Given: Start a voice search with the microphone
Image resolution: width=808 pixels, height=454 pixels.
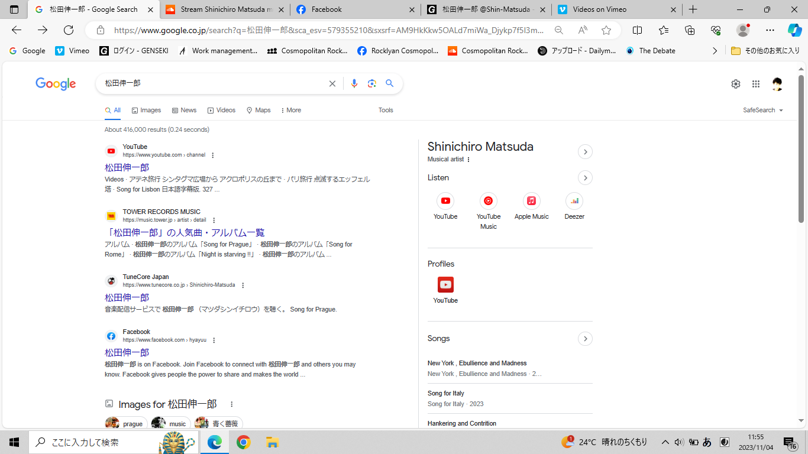Looking at the screenshot, I should point(354,84).
